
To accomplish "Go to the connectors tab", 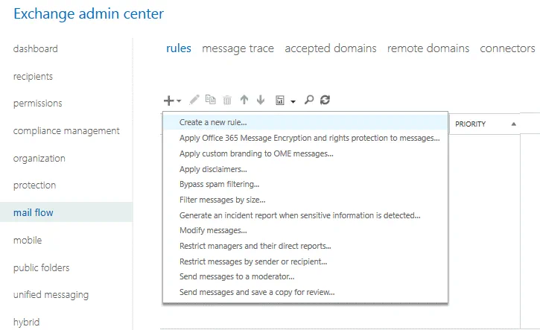I will click(507, 48).
